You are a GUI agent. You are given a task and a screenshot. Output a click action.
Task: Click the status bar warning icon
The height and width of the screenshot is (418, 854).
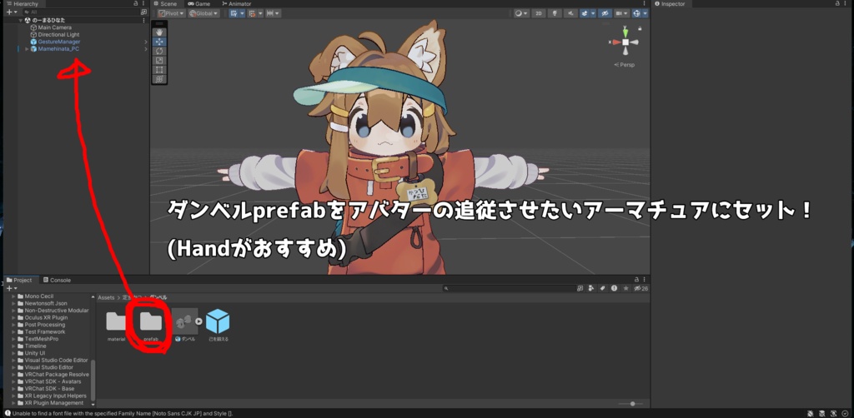tap(7, 413)
